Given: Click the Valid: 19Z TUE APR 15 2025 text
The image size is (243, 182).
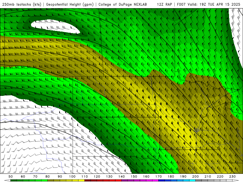Looking at the screenshot, I should tap(214, 5).
